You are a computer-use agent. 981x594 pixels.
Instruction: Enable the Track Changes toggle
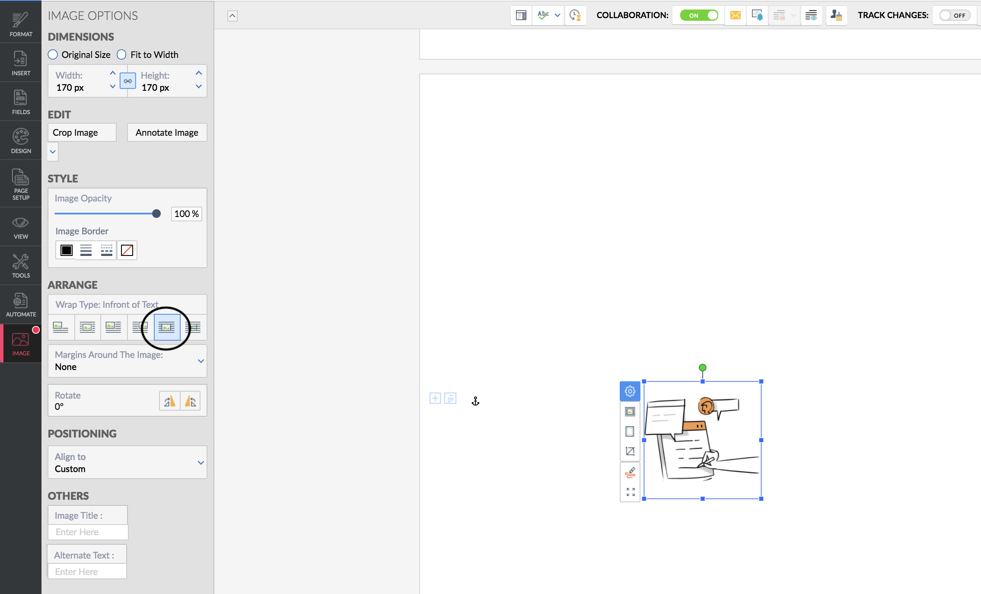(x=955, y=16)
